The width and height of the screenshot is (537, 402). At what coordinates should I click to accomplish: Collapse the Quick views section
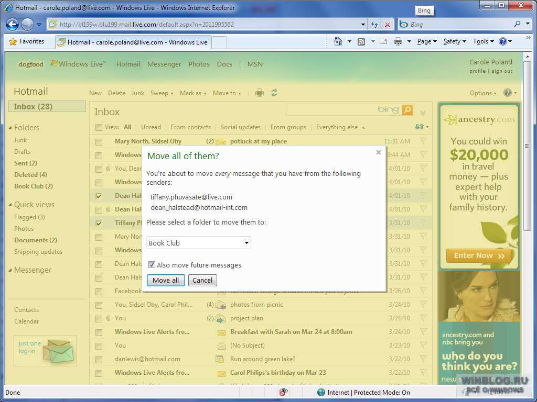tap(10, 205)
